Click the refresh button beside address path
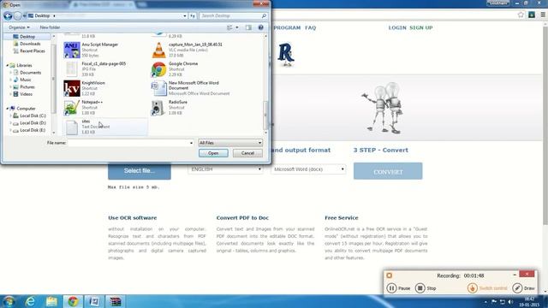 click(193, 15)
